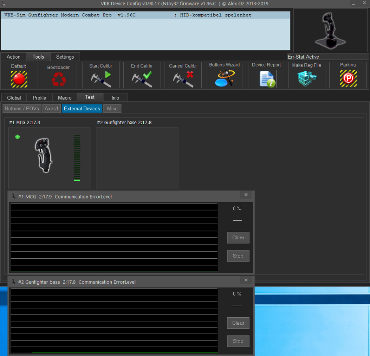Clear the #1 MCG error level graph
The width and height of the screenshot is (370, 356).
[238, 238]
